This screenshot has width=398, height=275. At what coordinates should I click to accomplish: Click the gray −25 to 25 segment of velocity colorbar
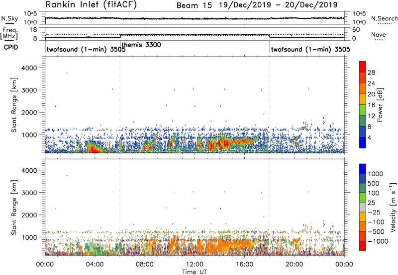[363, 207]
